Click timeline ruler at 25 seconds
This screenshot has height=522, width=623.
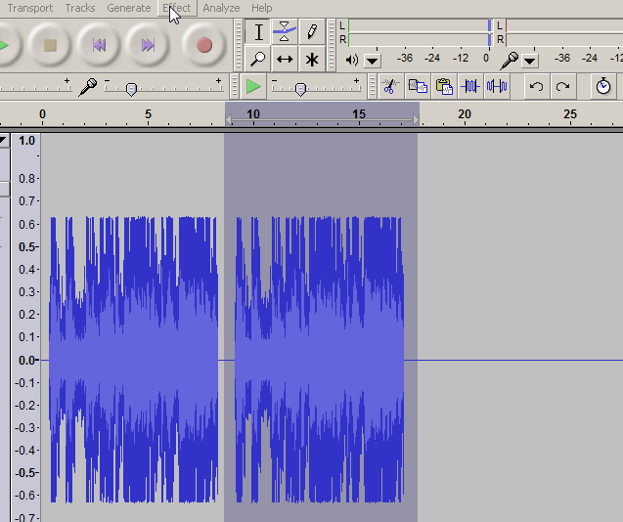point(570,114)
